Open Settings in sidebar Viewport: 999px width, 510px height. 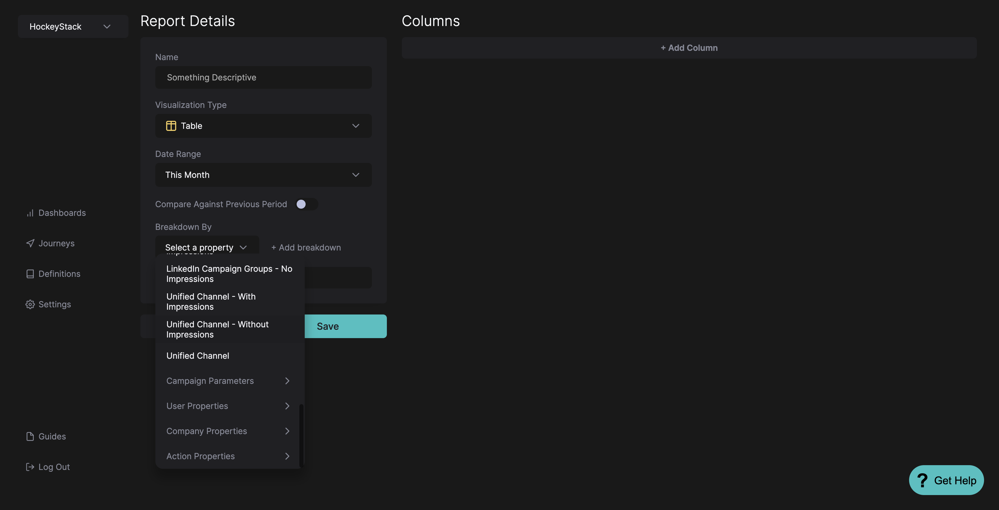[x=48, y=304]
